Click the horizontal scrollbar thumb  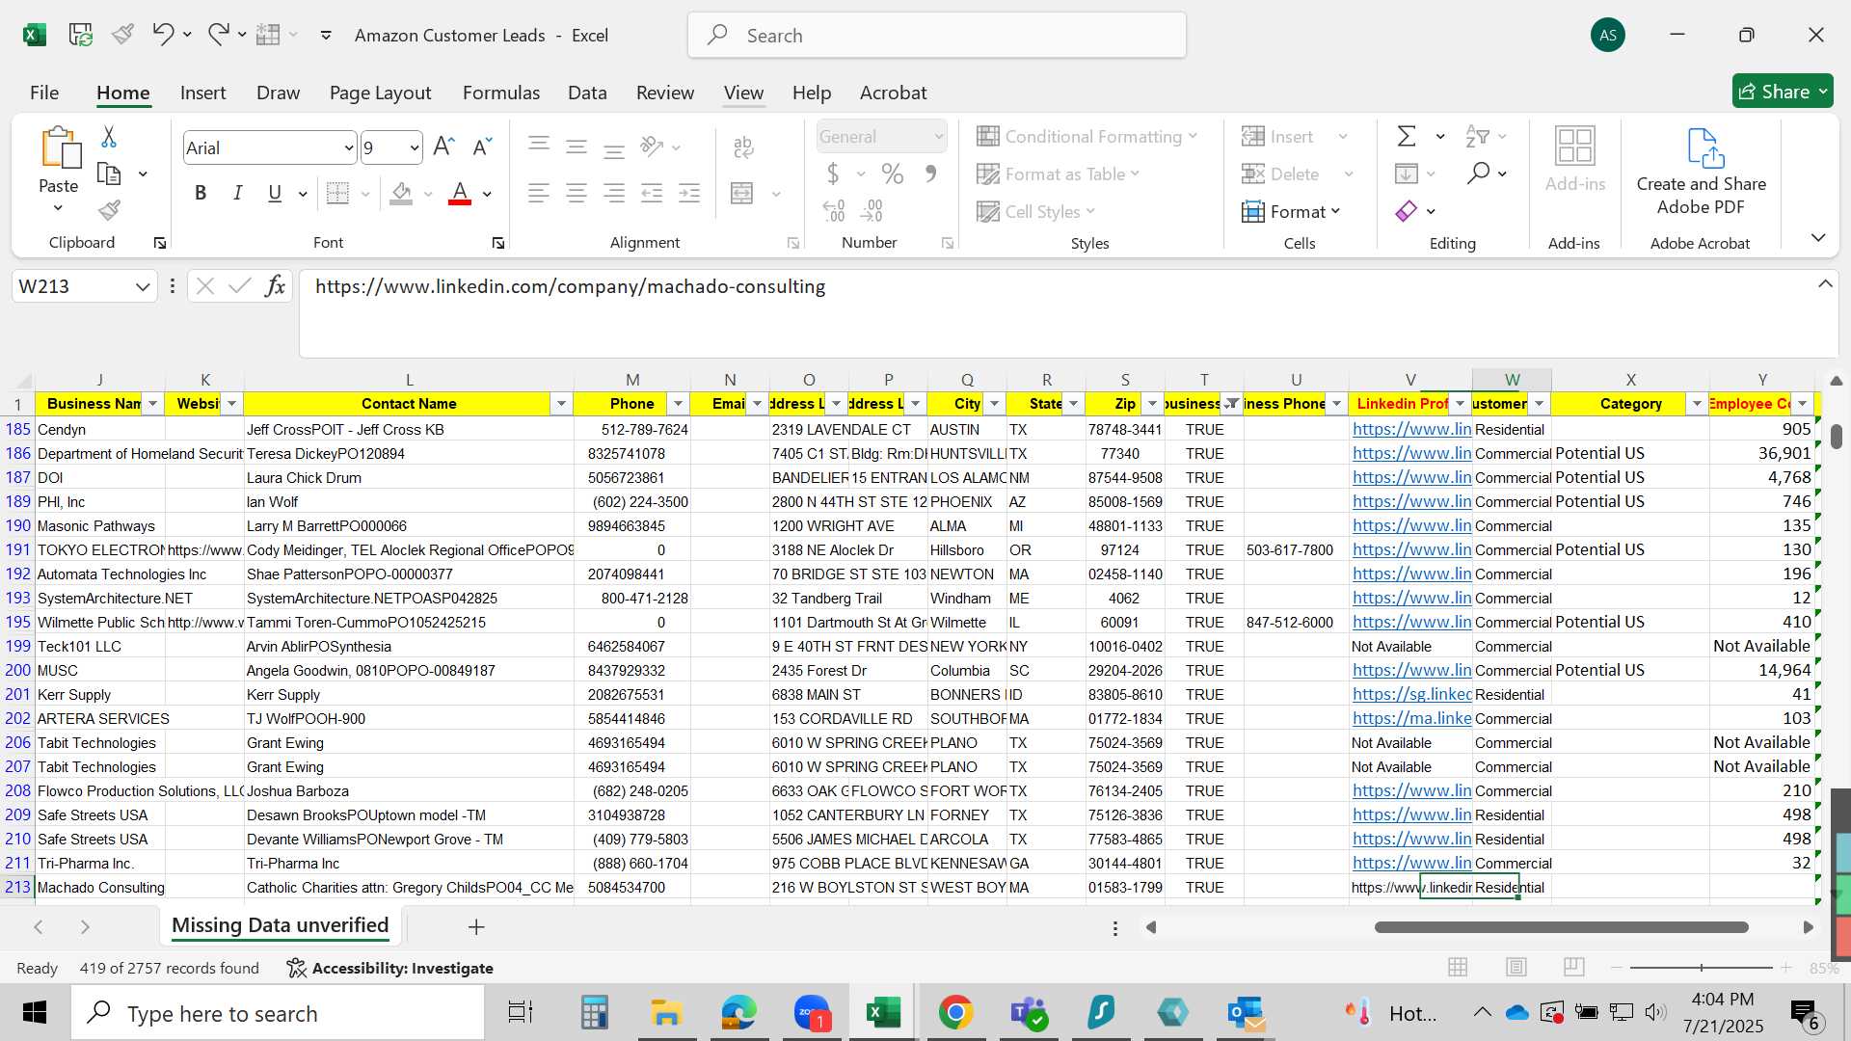click(1561, 927)
